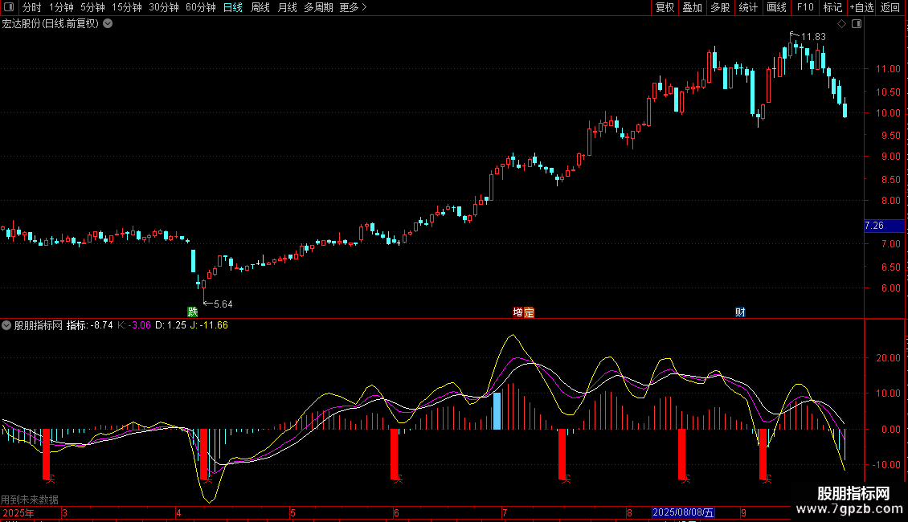Click the 增 event marker
The width and height of the screenshot is (908, 522).
[517, 312]
